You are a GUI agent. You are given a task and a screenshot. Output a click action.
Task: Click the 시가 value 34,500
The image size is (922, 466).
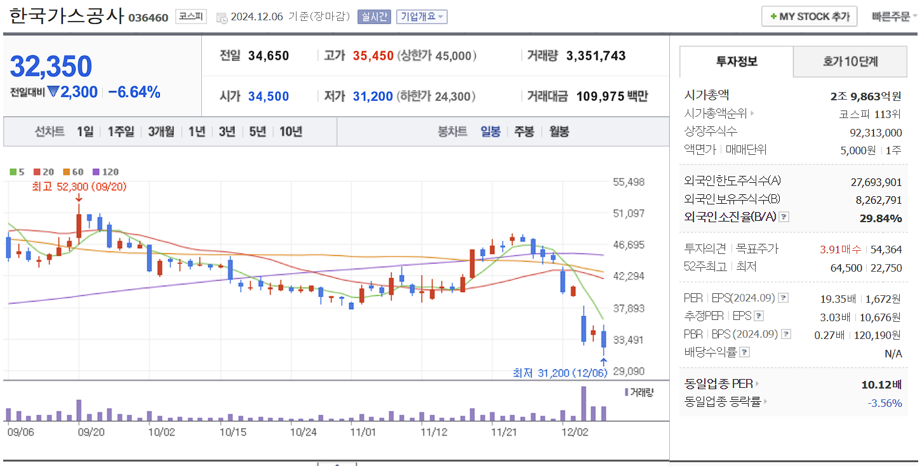(x=269, y=97)
